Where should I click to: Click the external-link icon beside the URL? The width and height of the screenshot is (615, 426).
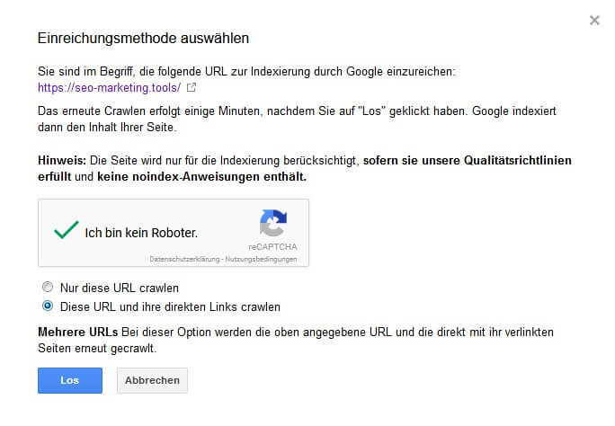191,88
